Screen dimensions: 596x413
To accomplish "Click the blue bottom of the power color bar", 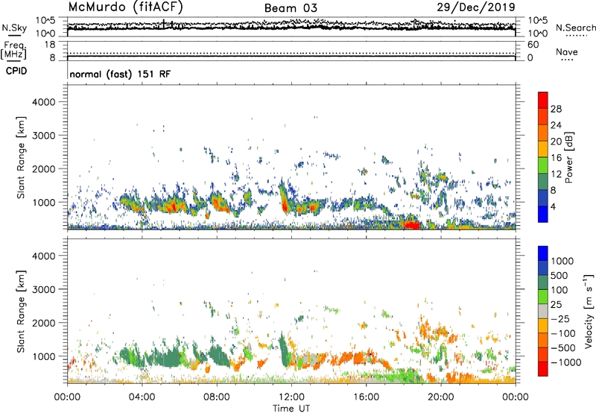I will point(543,214).
